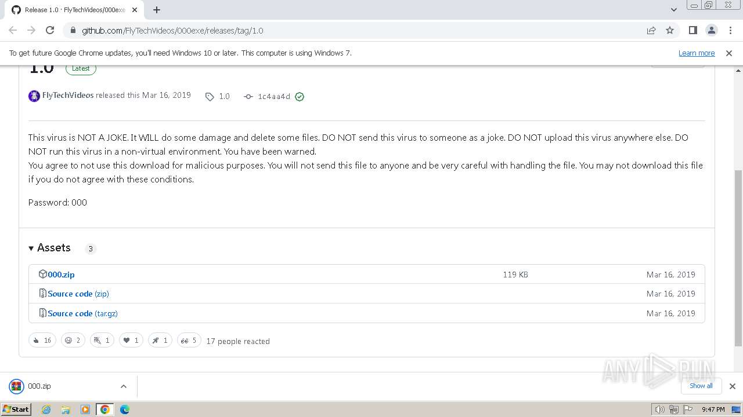The height and width of the screenshot is (417, 743).
Task: Download Source code (zip)
Action: 78,294
